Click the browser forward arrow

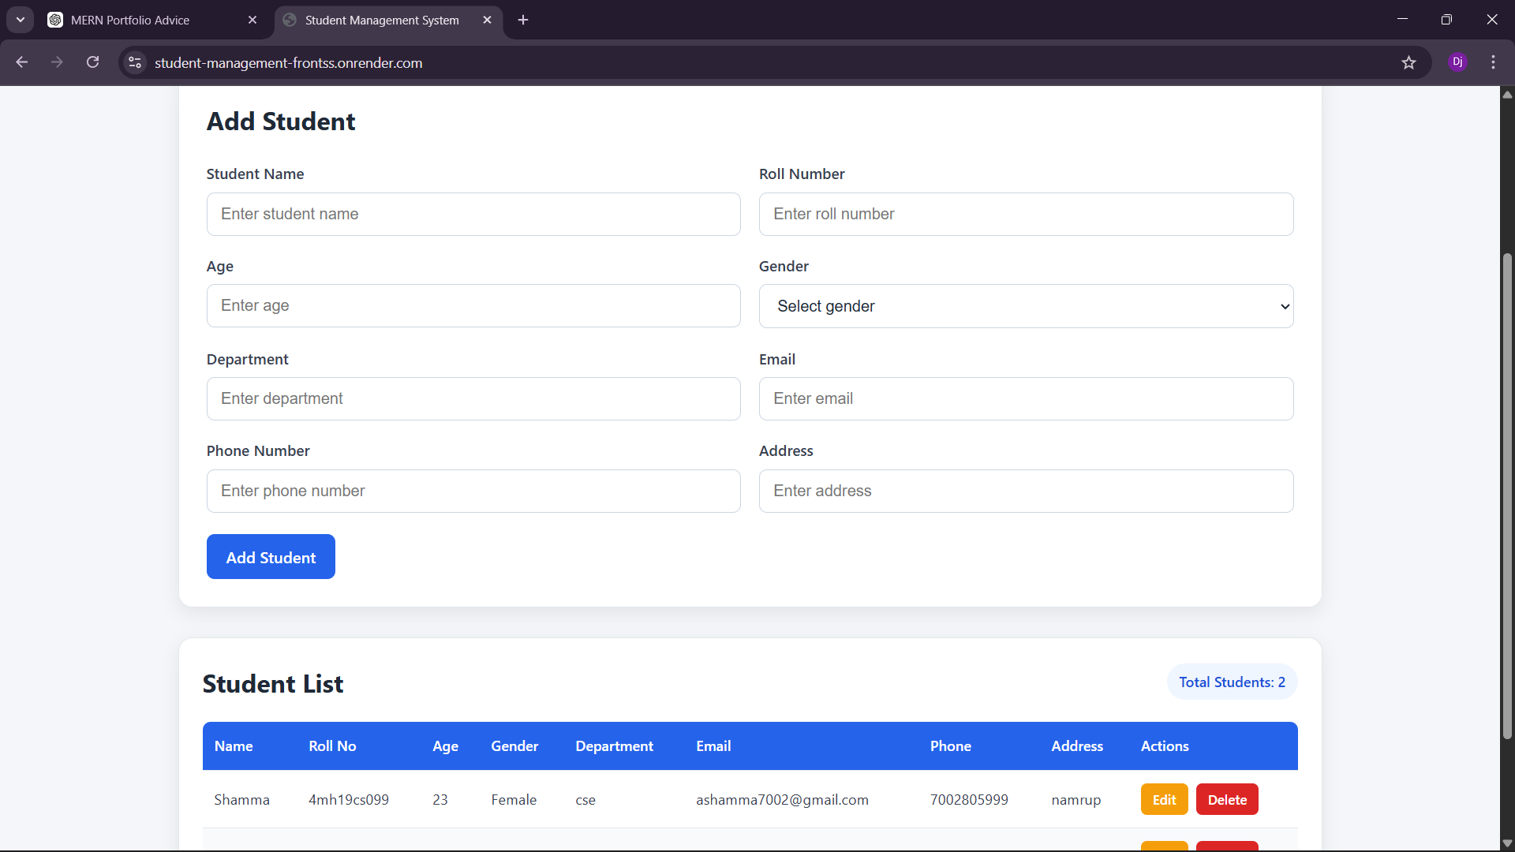coord(57,62)
